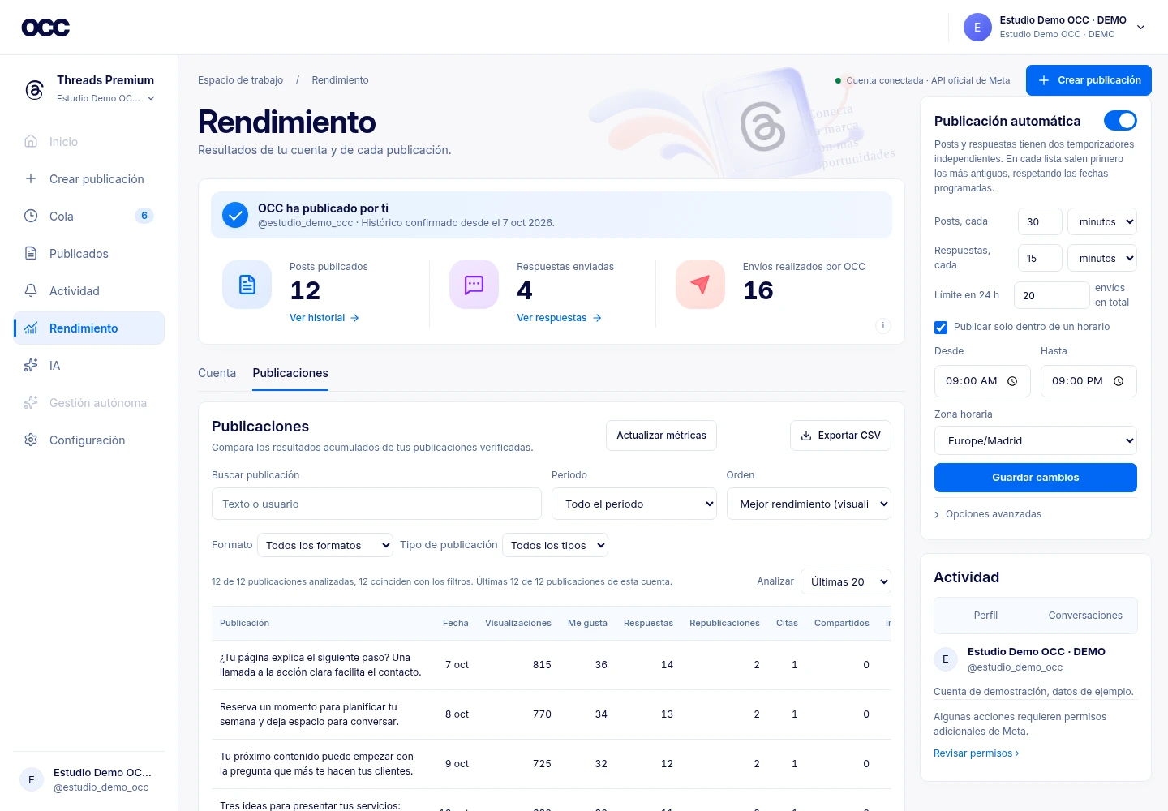Open Configuración in sidebar

(89, 440)
